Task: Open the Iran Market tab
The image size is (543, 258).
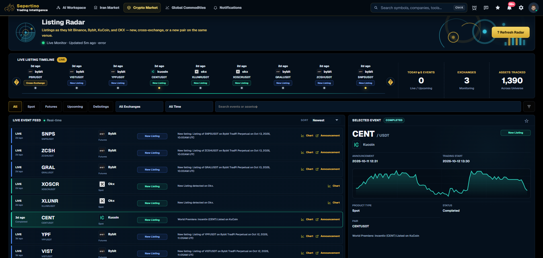Action: click(x=106, y=8)
